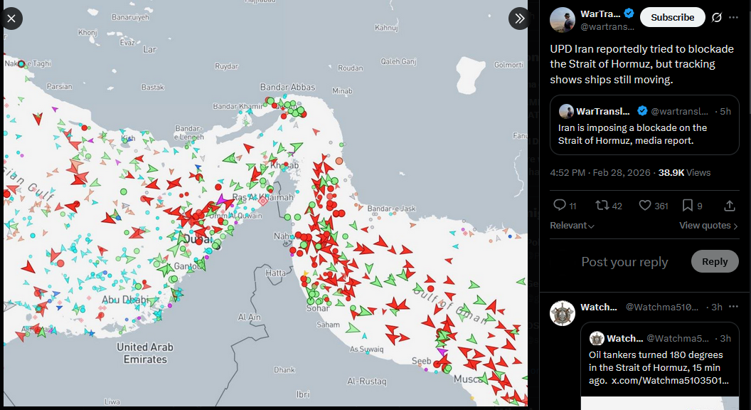
Task: Click the quoted post's verified badge
Action: tap(642, 111)
